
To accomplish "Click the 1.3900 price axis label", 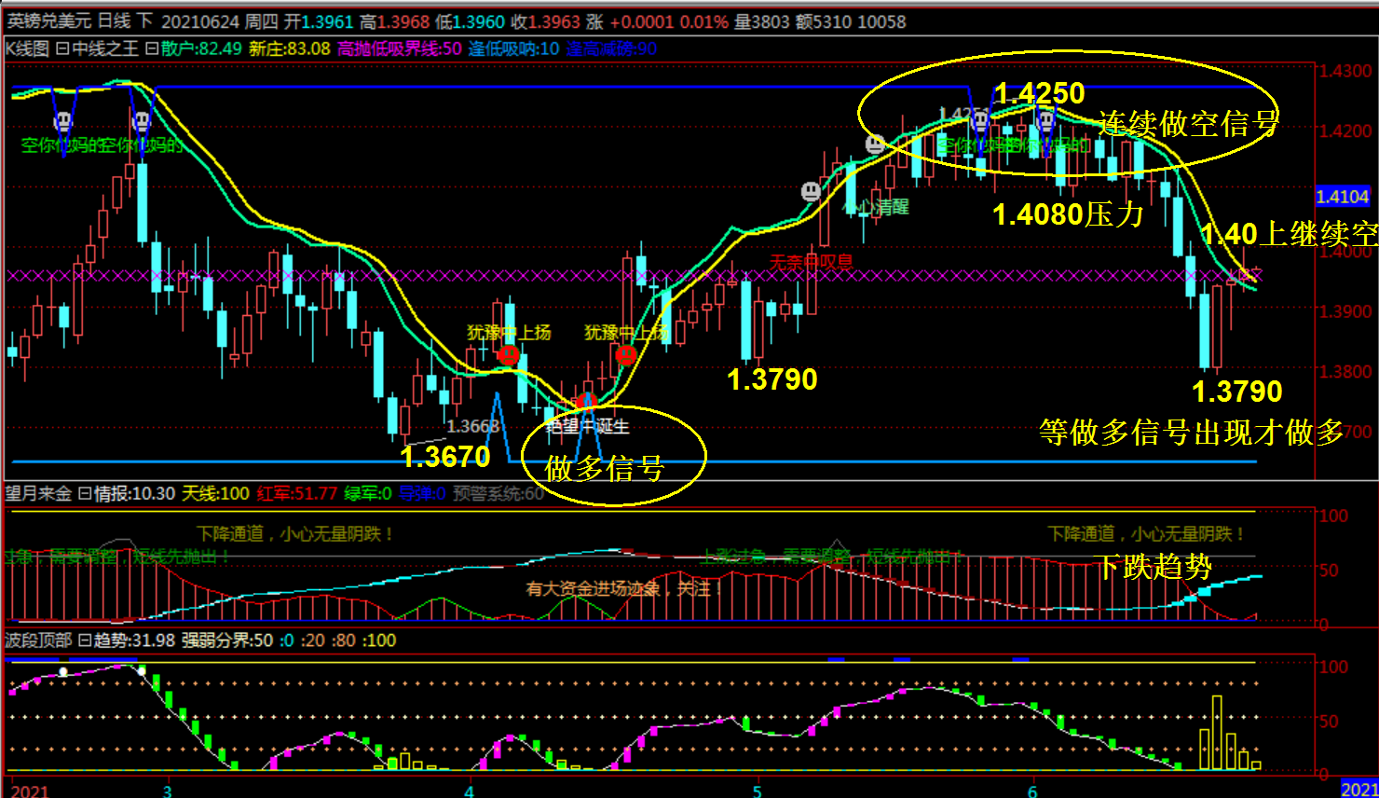I will (1346, 311).
